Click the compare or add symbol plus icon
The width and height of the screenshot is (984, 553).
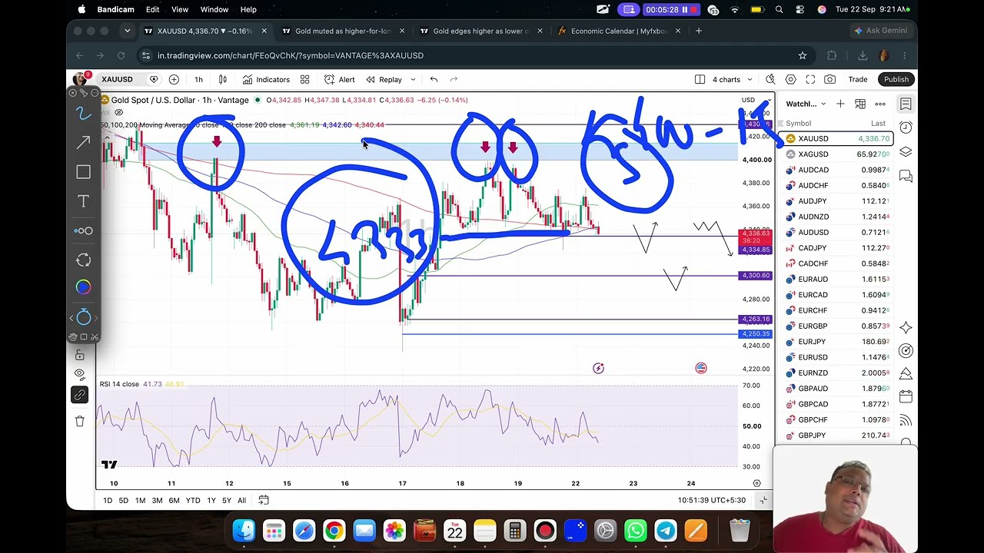174,79
